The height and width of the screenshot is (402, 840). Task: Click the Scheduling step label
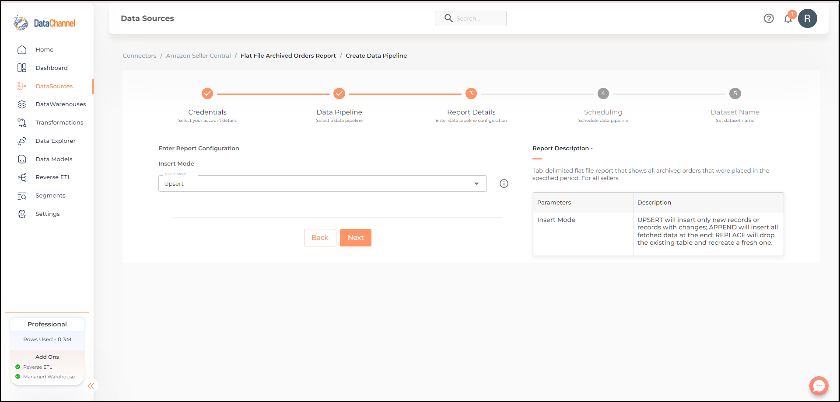(603, 112)
